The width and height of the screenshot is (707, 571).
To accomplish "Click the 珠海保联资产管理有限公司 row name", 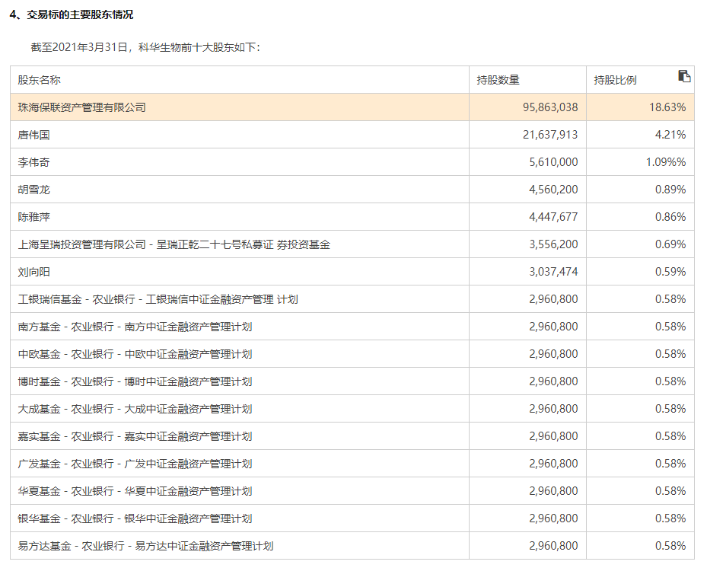I will point(82,107).
